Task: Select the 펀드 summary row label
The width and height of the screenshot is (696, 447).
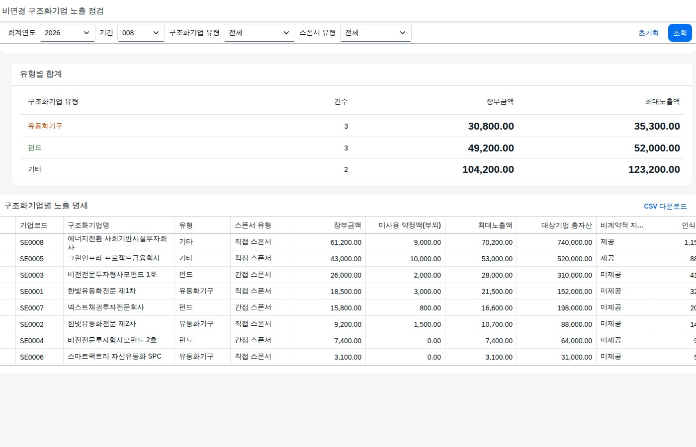Action: coord(35,148)
